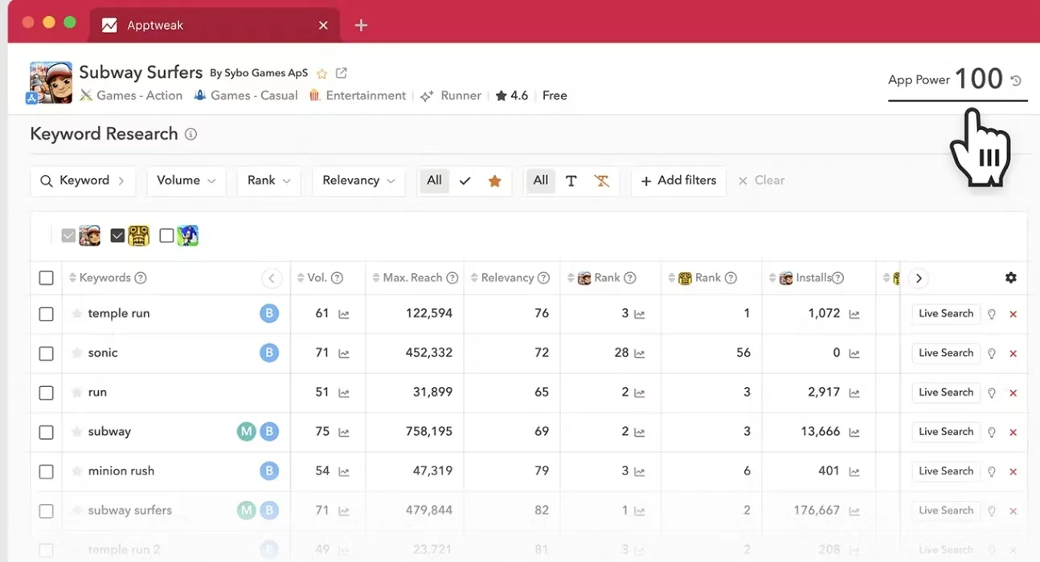Click the lightbulb suggestion icon for run
The image size is (1040, 562).
[x=992, y=393]
